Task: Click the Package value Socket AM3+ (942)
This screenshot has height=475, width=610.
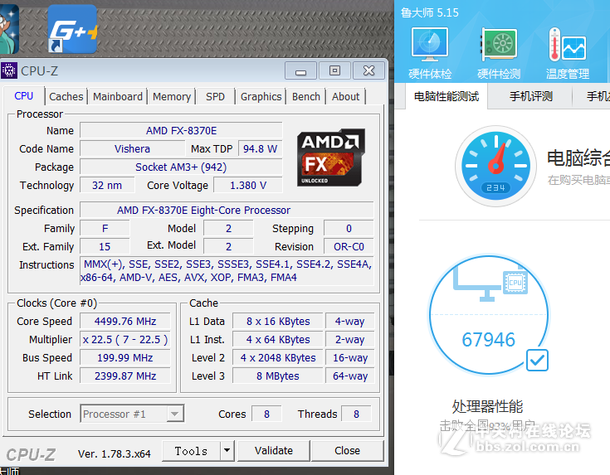Action: (x=181, y=167)
